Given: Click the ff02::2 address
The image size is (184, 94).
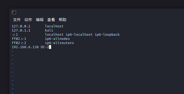Looking at the screenshot, I should 19,43.
